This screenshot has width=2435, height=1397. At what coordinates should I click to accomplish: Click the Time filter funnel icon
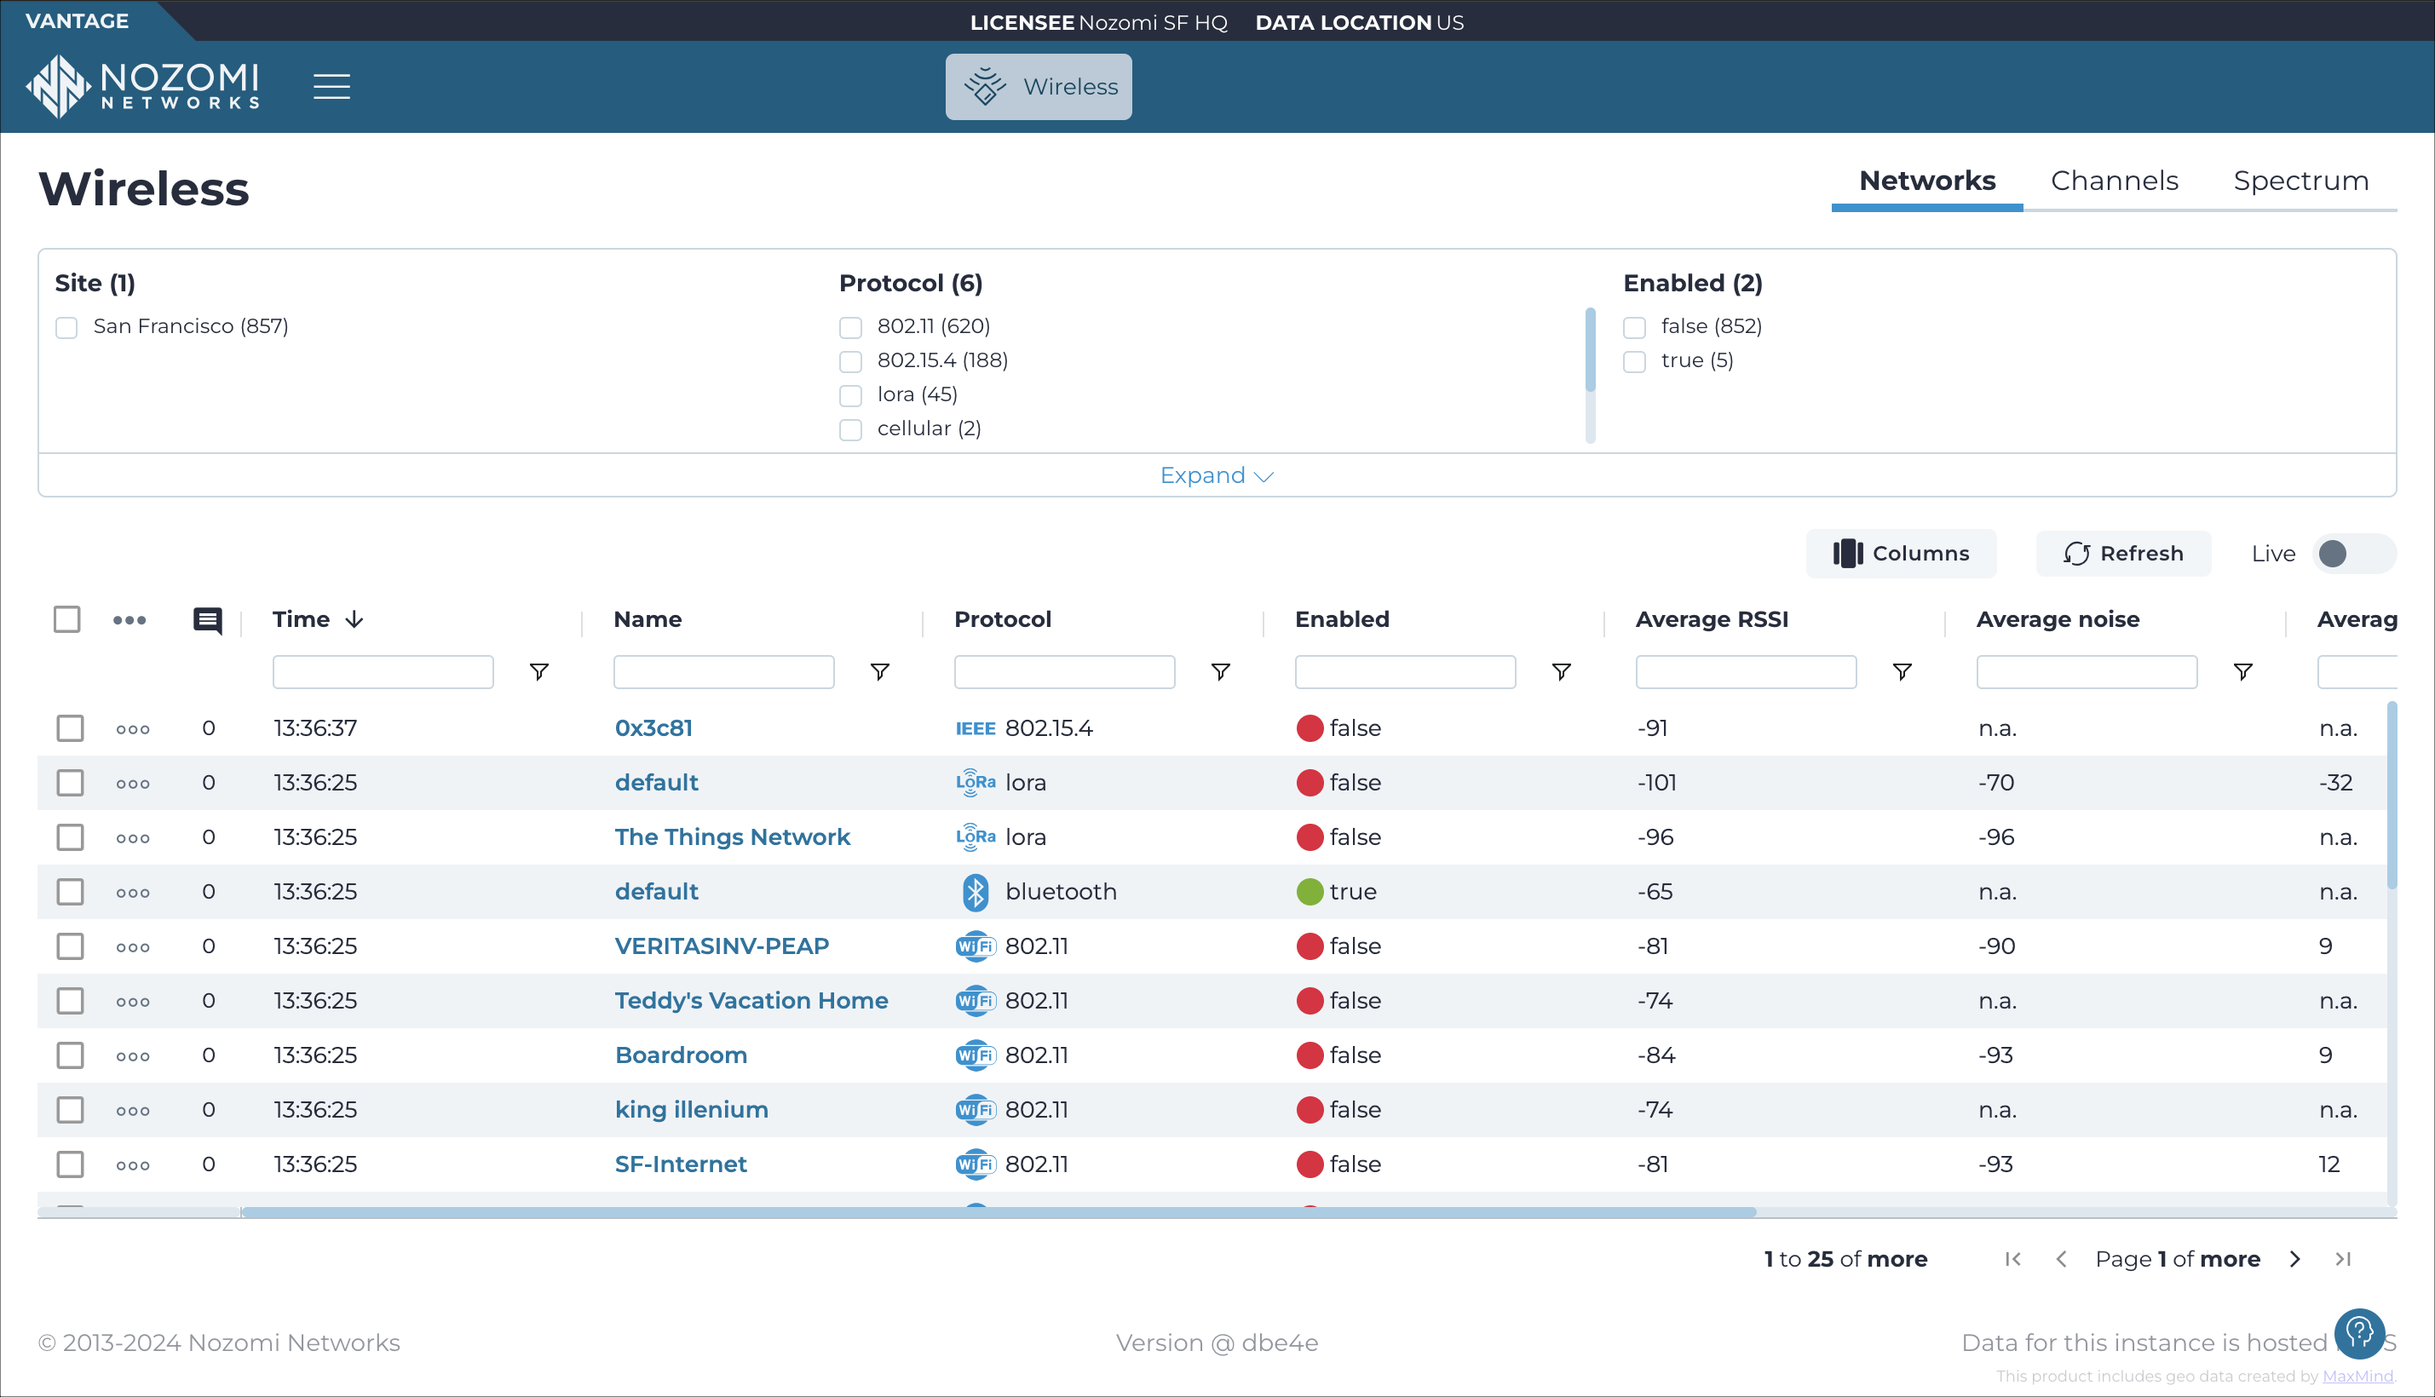coord(539,671)
